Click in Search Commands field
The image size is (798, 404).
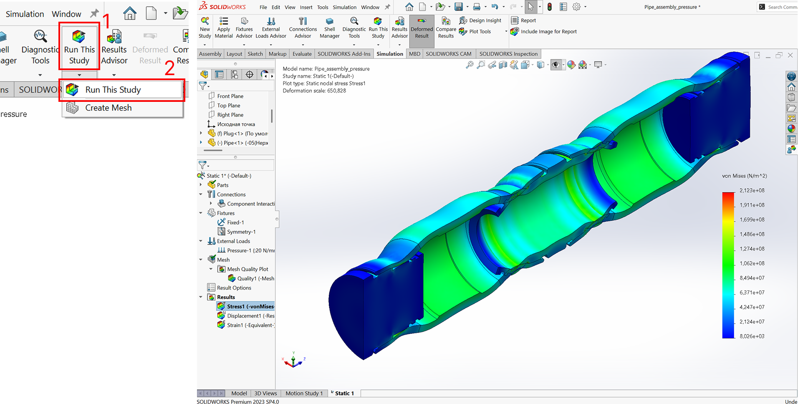[778, 7]
